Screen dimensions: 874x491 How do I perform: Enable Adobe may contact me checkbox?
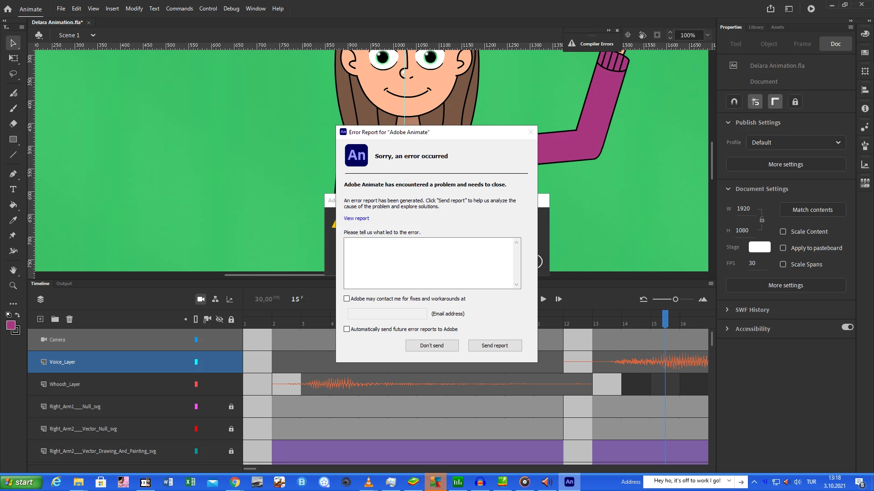click(347, 299)
